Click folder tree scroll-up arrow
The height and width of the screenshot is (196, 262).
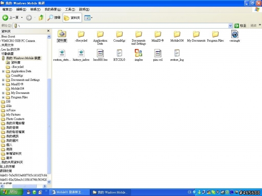[49, 37]
